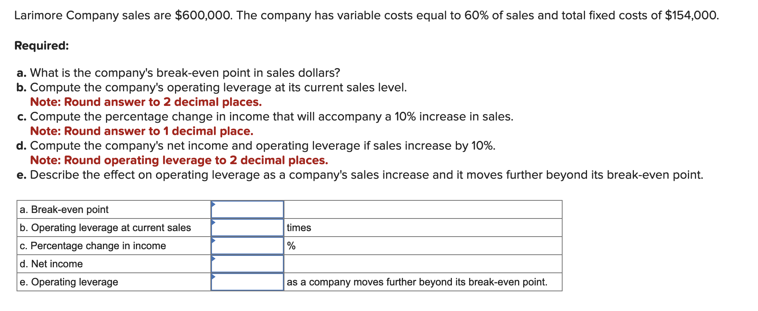
Task: Click the blue triangle on Net income cell
Action: (x=214, y=259)
